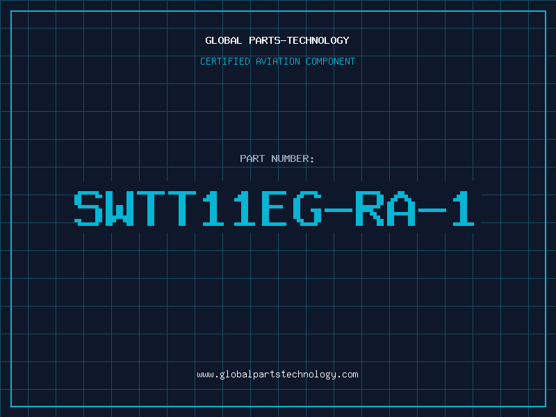Select part number SWTT11EG-RA-1
The width and height of the screenshot is (556, 417).
[274, 208]
